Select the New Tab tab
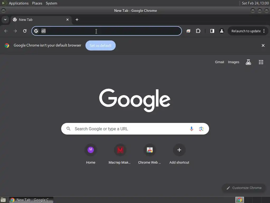270x203 pixels. (x=41, y=20)
